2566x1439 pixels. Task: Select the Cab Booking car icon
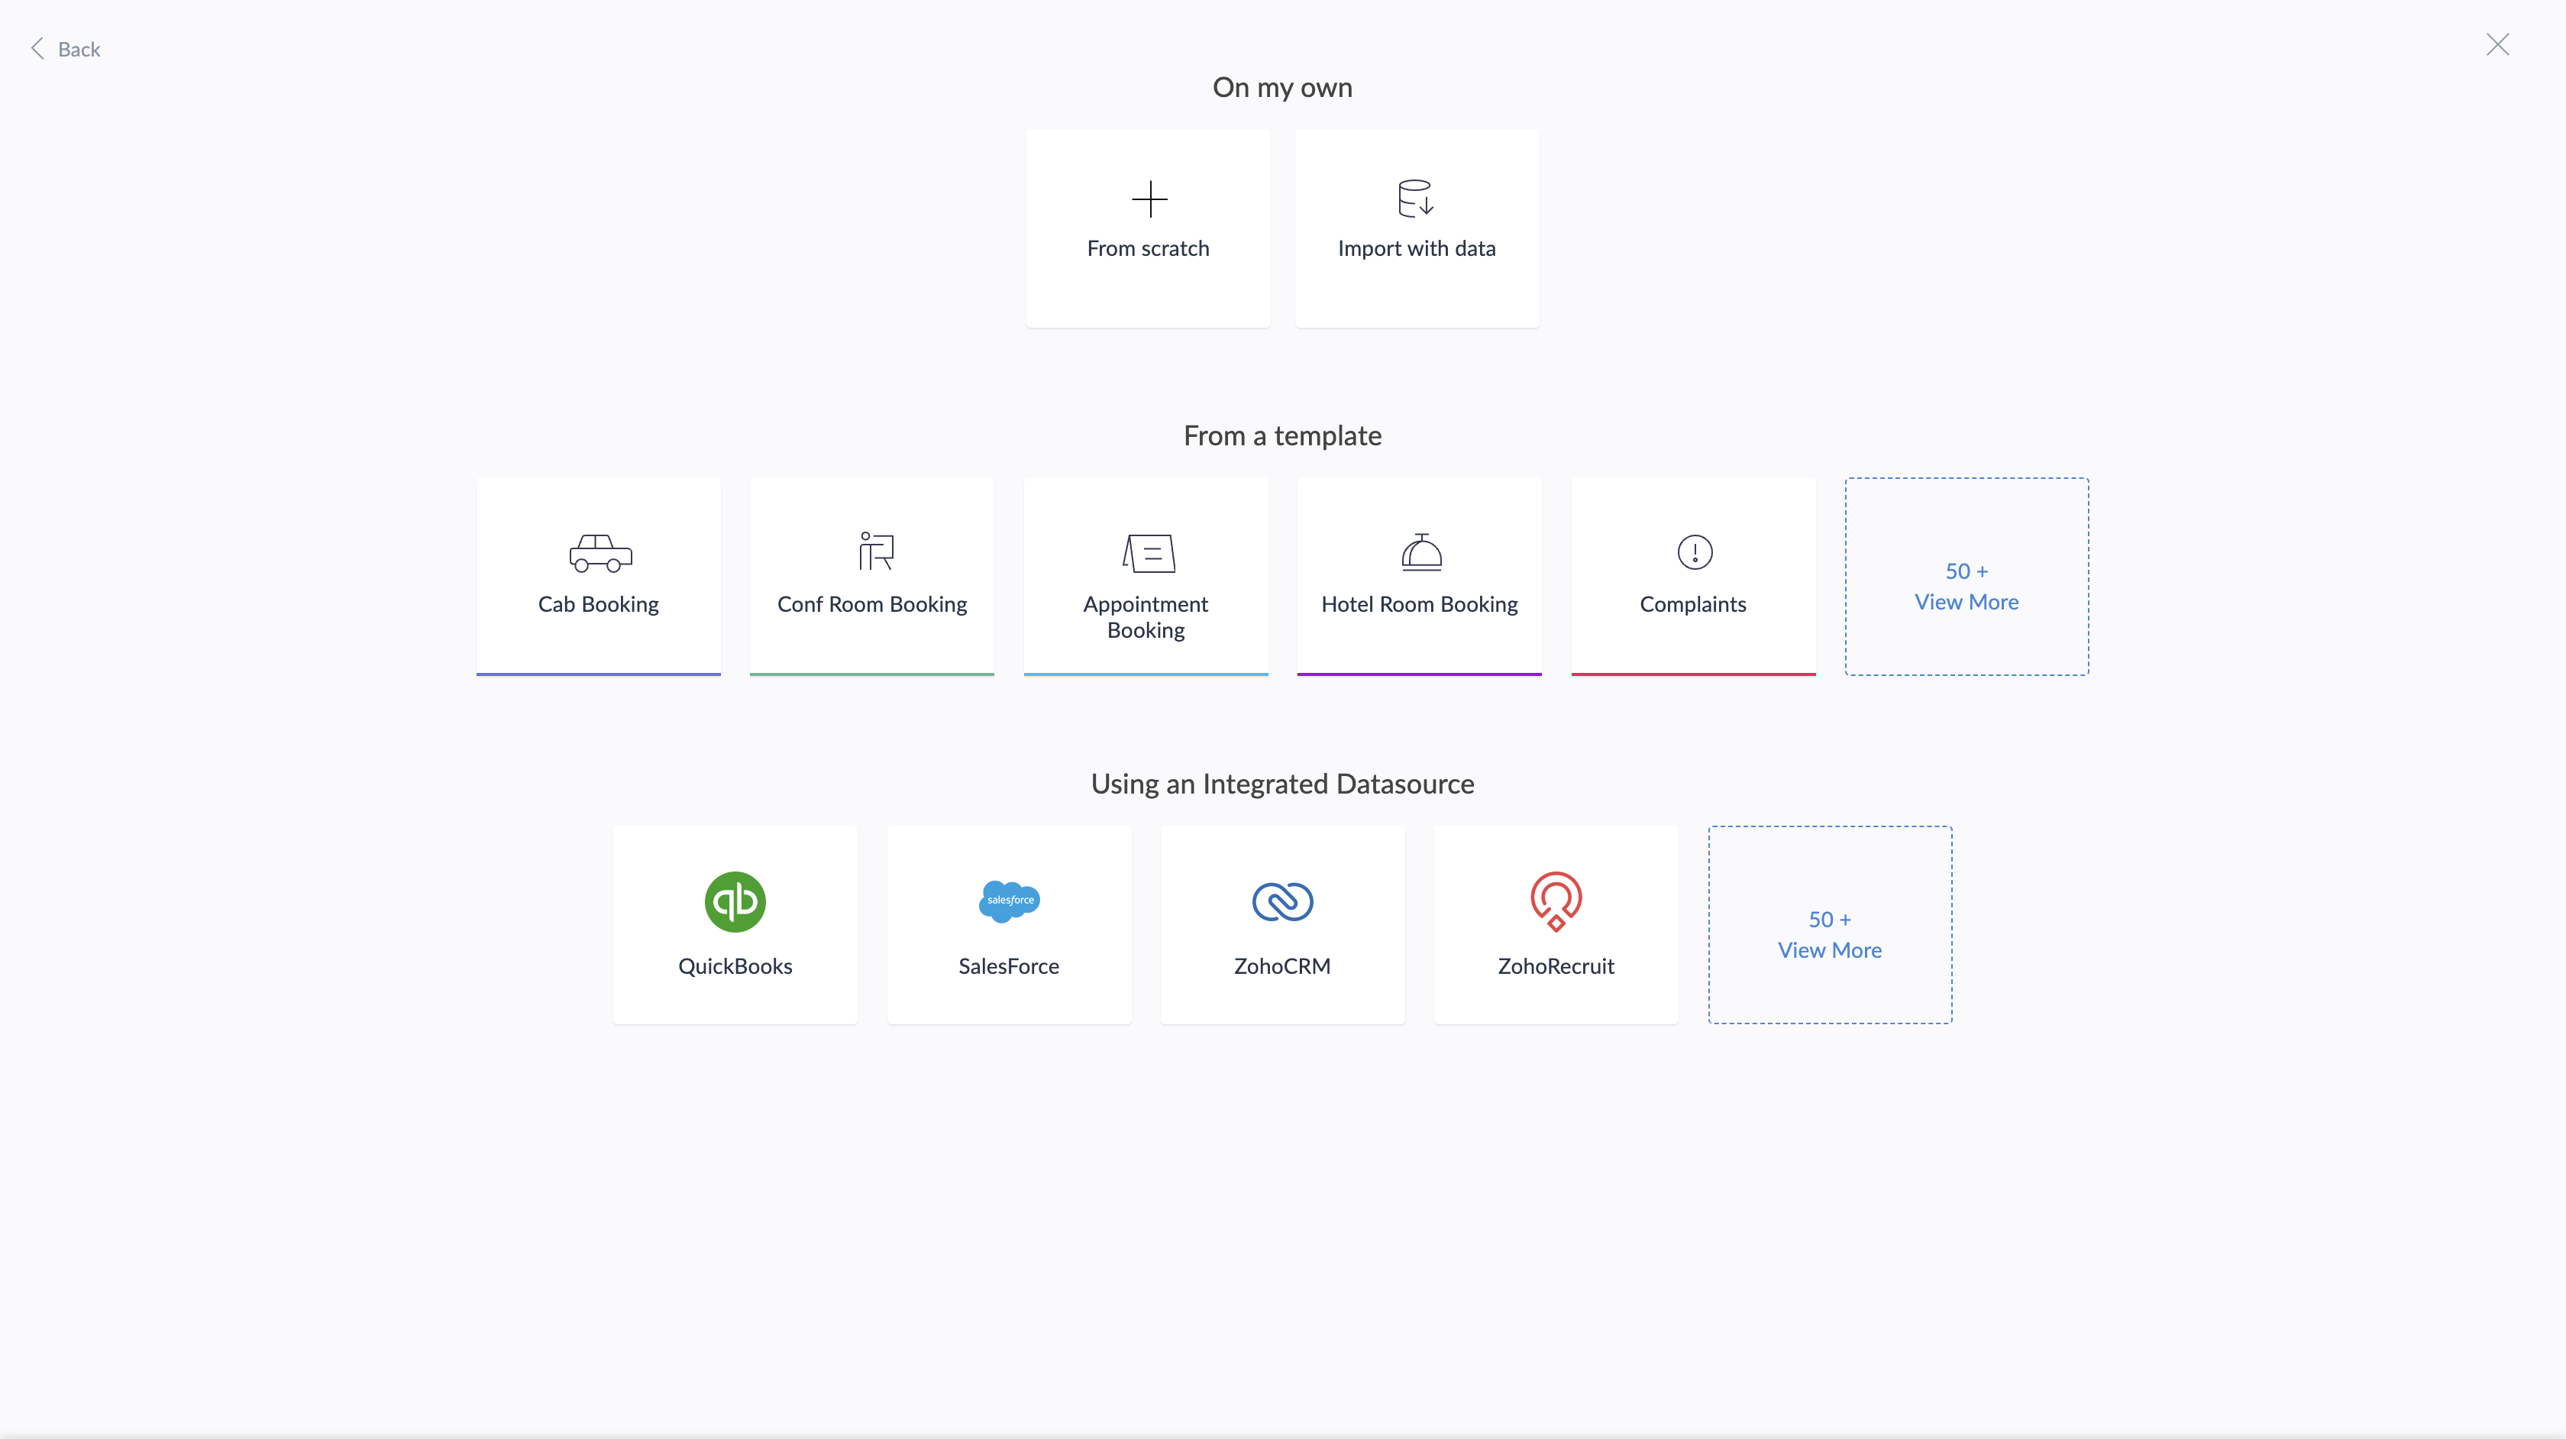pyautogui.click(x=599, y=553)
